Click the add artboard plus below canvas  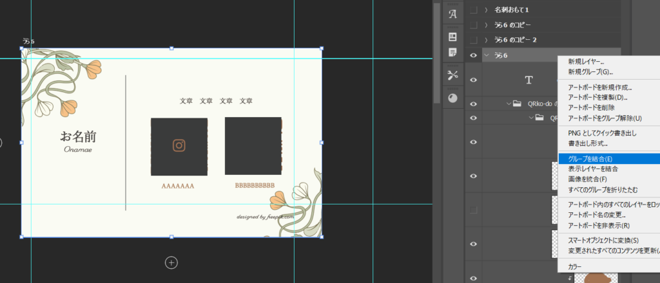pyautogui.click(x=171, y=262)
